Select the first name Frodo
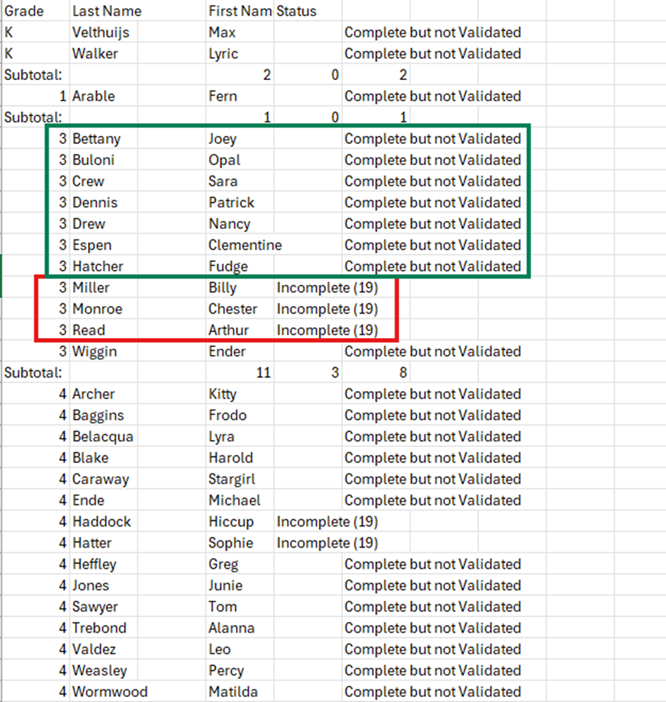Image resolution: width=666 pixels, height=702 pixels. (x=239, y=415)
